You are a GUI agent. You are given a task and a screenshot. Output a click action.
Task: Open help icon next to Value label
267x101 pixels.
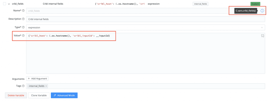(x=23, y=35)
